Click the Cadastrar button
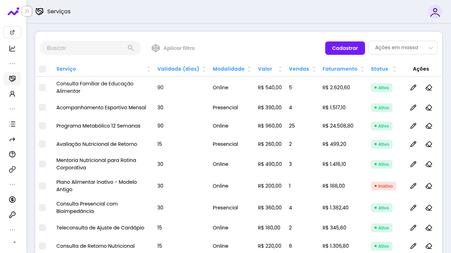 [345, 48]
